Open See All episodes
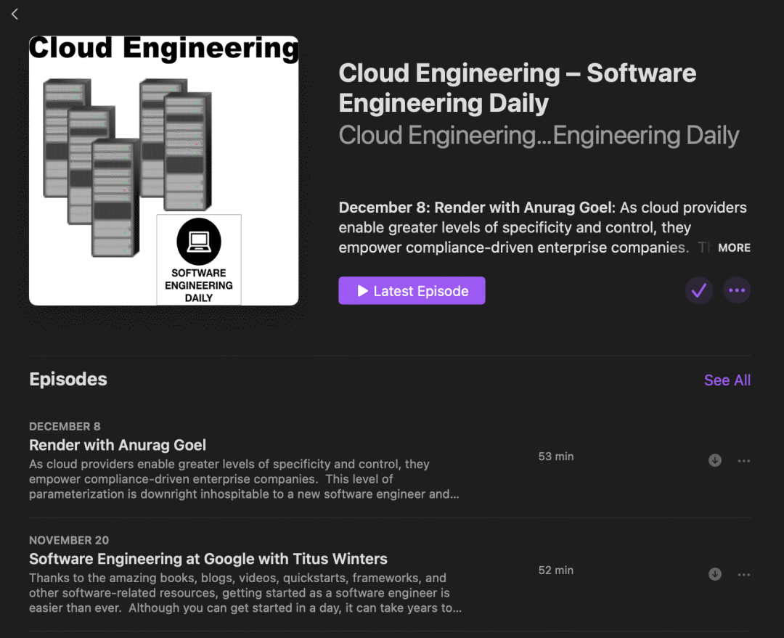 click(727, 380)
